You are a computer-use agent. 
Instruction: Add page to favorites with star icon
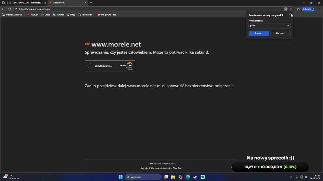pos(291,9)
